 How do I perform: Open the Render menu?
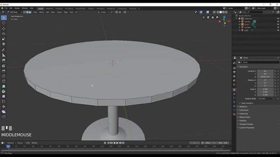click(x=17, y=8)
